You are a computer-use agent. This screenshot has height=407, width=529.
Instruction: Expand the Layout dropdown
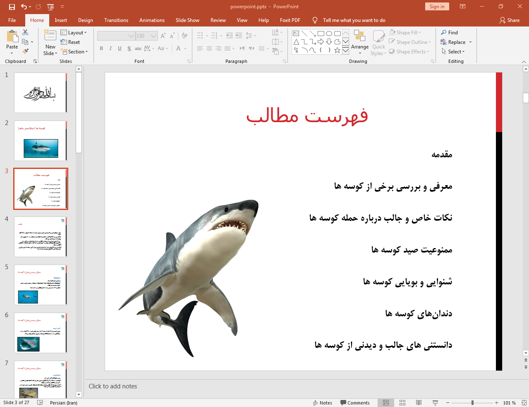pyautogui.click(x=74, y=33)
